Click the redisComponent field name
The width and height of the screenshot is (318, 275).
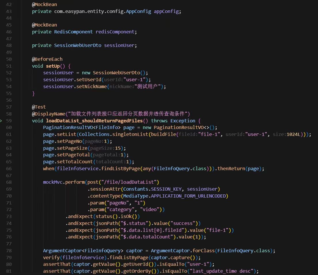[x=115, y=32]
